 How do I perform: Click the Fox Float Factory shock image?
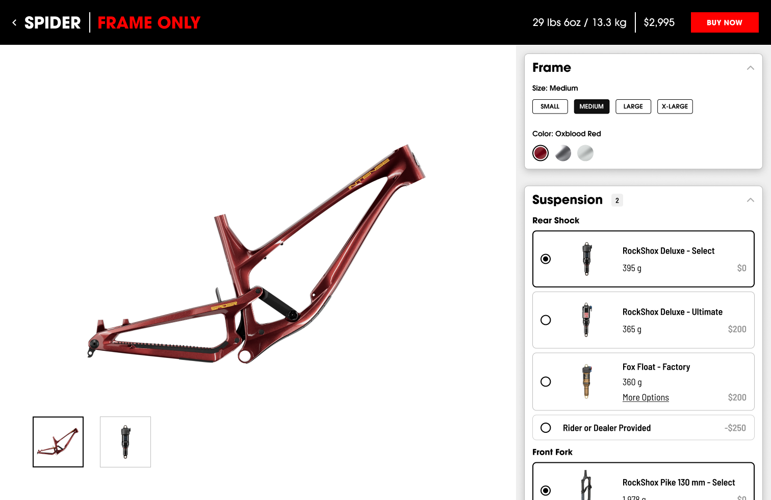click(x=587, y=381)
